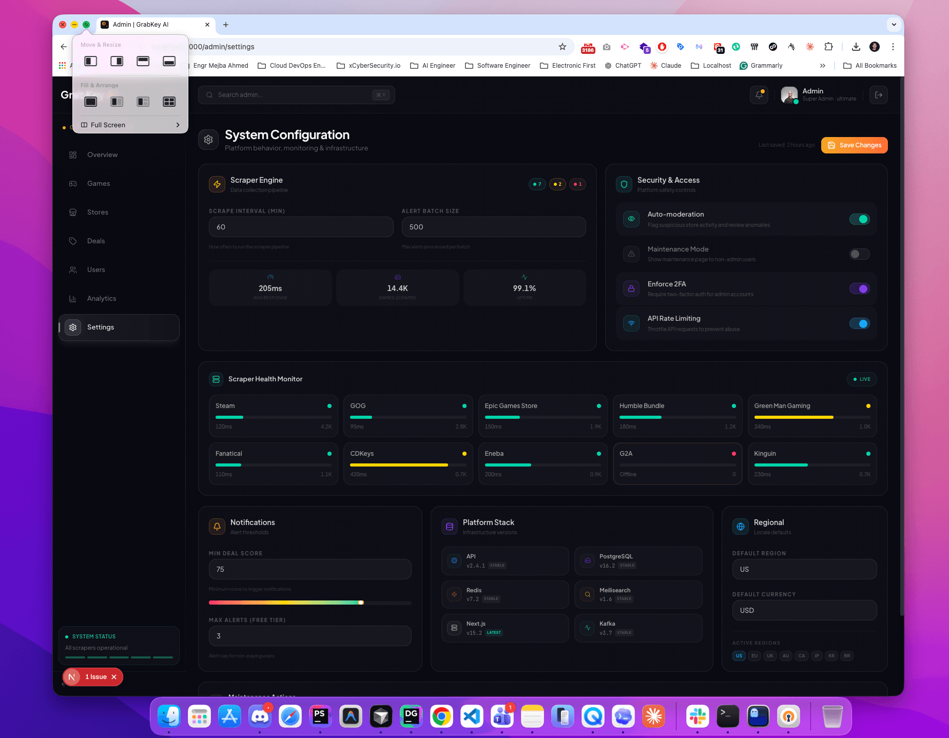The image size is (949, 738).
Task: Click the Scrape Interval input field
Action: point(301,226)
